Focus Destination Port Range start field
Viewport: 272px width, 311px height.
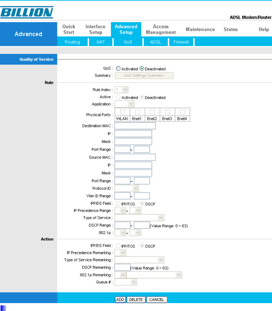coord(122,149)
